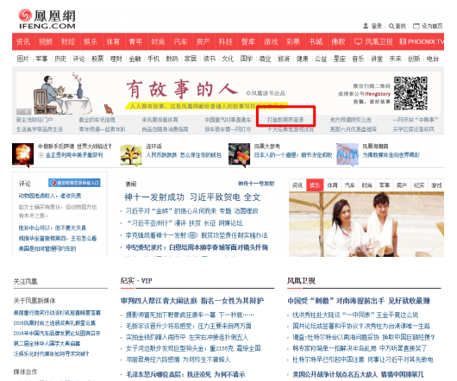Select the 体育 tab above the photo
Viewport: 457px width, 381px height.
point(332,185)
